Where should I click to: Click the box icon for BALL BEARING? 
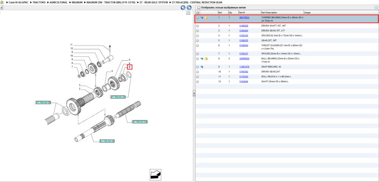coord(206,59)
